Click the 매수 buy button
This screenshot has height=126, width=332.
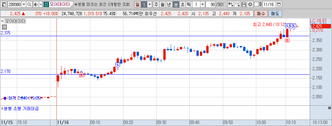261,14
